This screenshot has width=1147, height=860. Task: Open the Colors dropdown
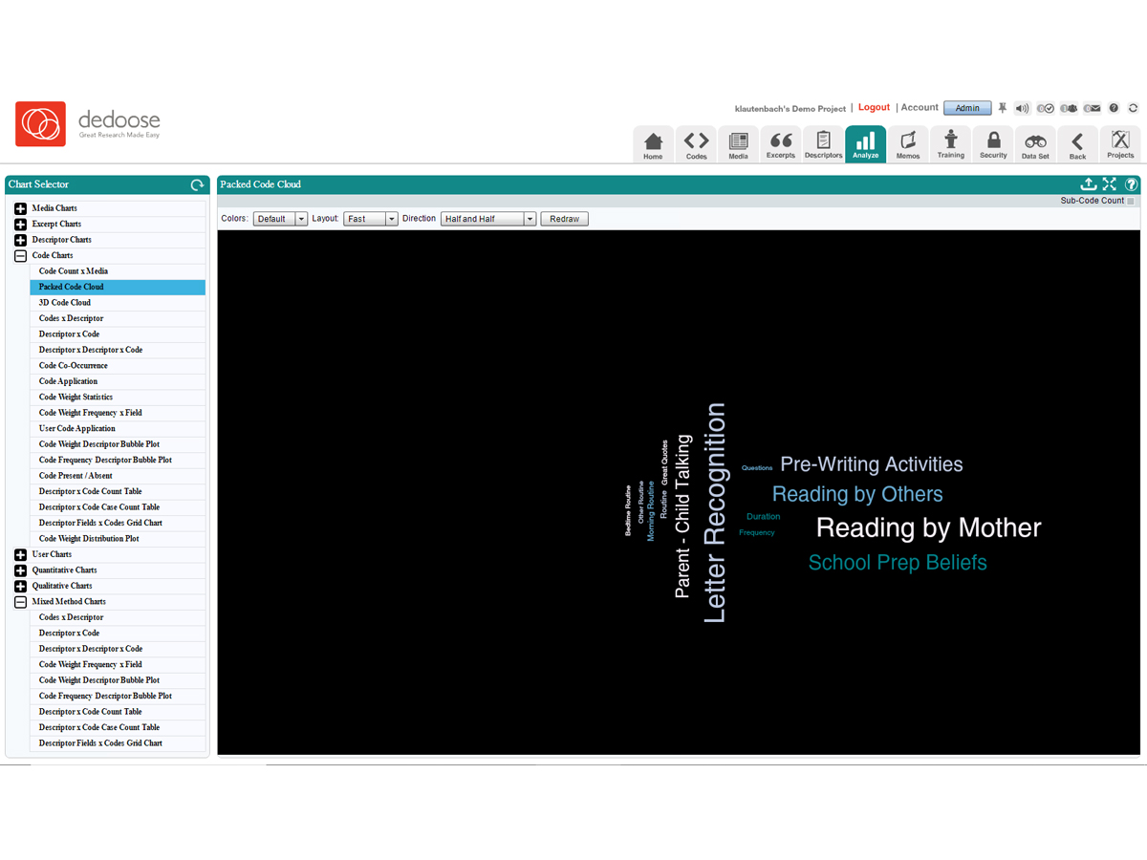[280, 219]
